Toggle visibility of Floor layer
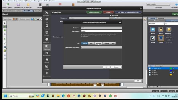The width and height of the screenshot is (178, 100). point(174,72)
